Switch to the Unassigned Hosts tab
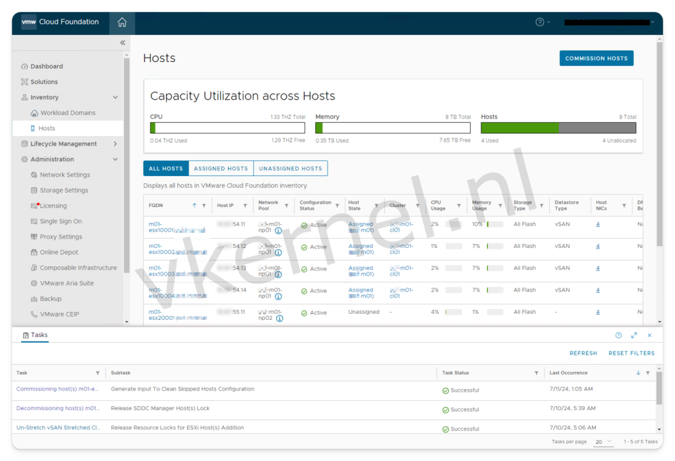This screenshot has height=461, width=675. click(x=290, y=169)
